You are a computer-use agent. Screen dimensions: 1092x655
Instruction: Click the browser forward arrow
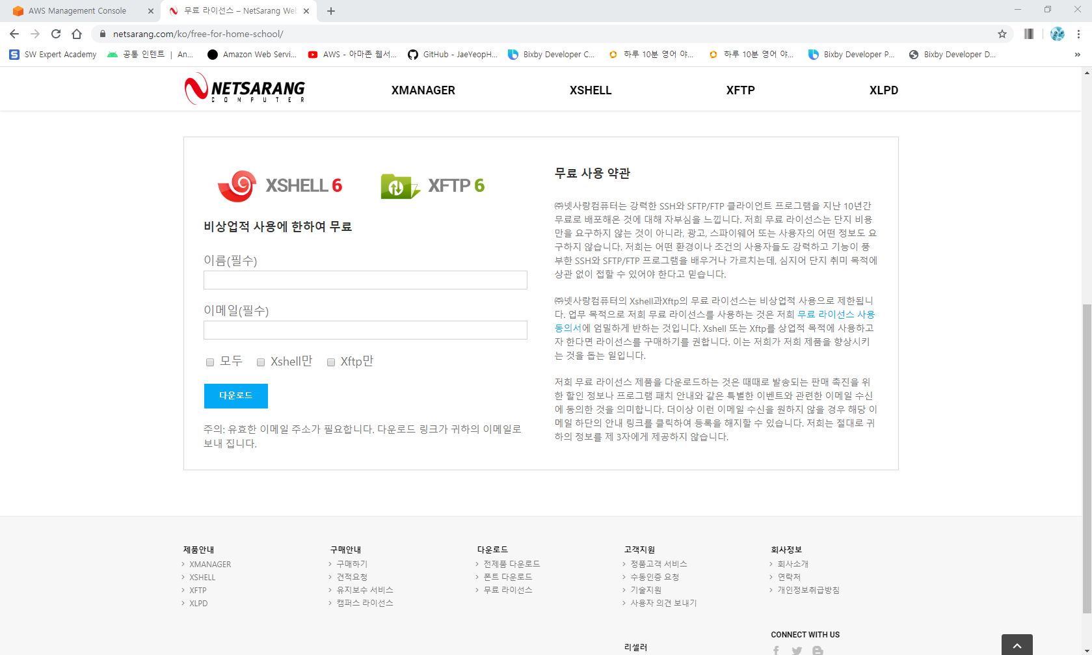point(35,34)
